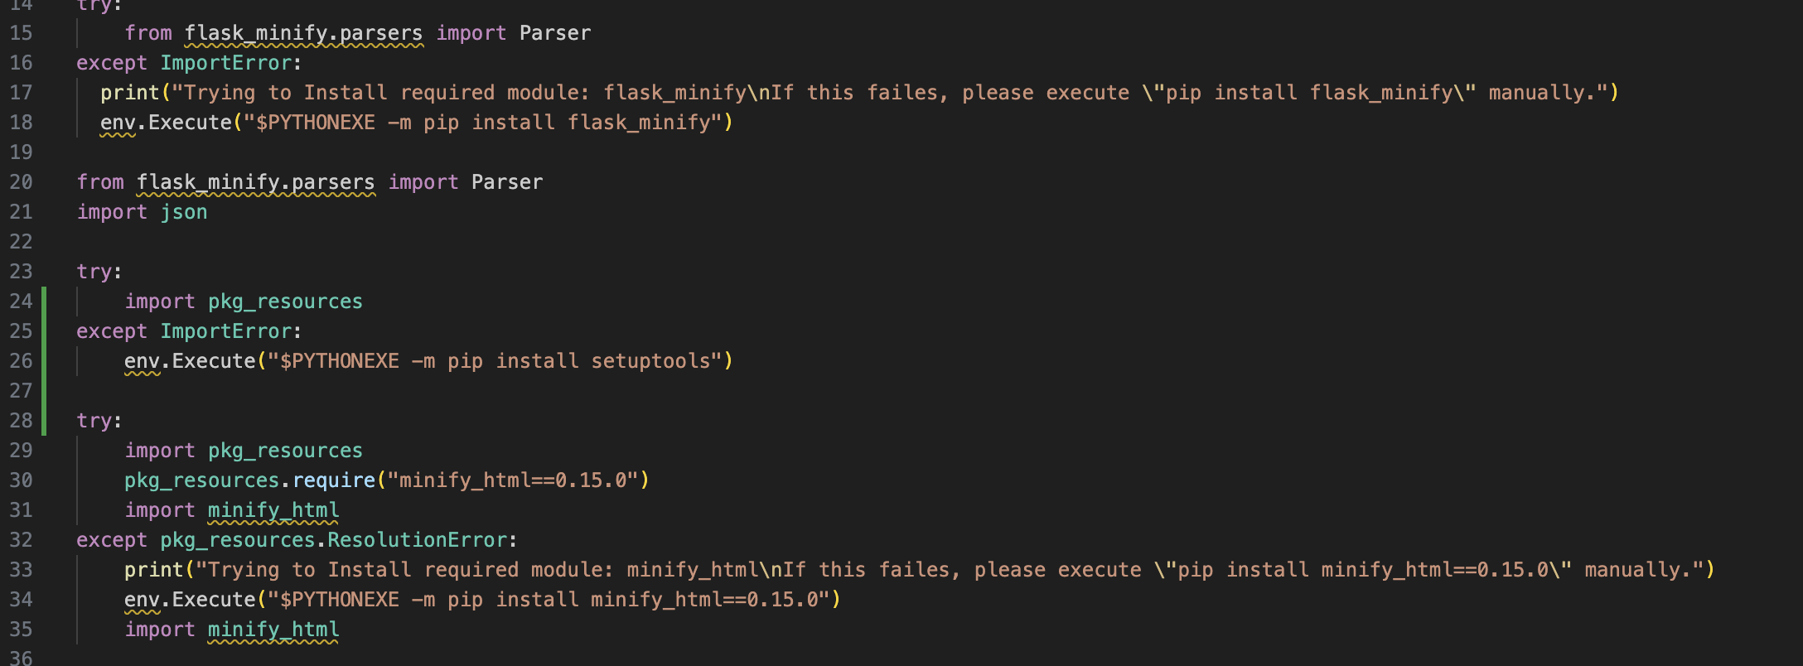This screenshot has width=1803, height=666.
Task: Click 'ResolutionError' on line 32
Action: (x=417, y=540)
